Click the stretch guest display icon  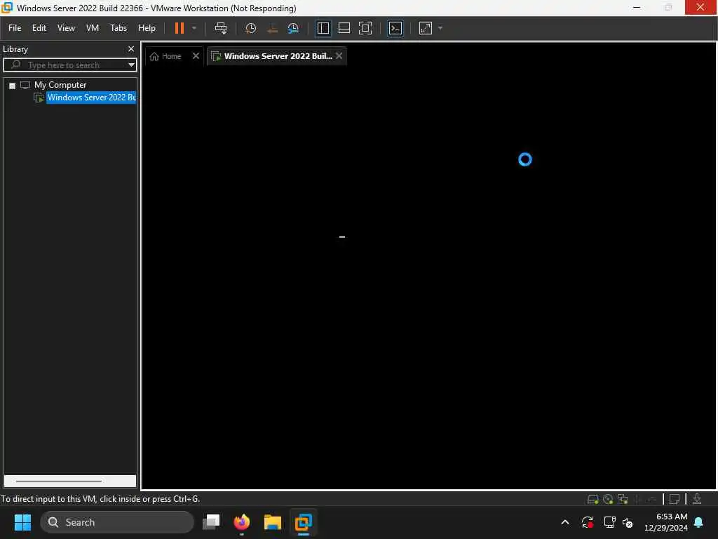click(x=426, y=28)
